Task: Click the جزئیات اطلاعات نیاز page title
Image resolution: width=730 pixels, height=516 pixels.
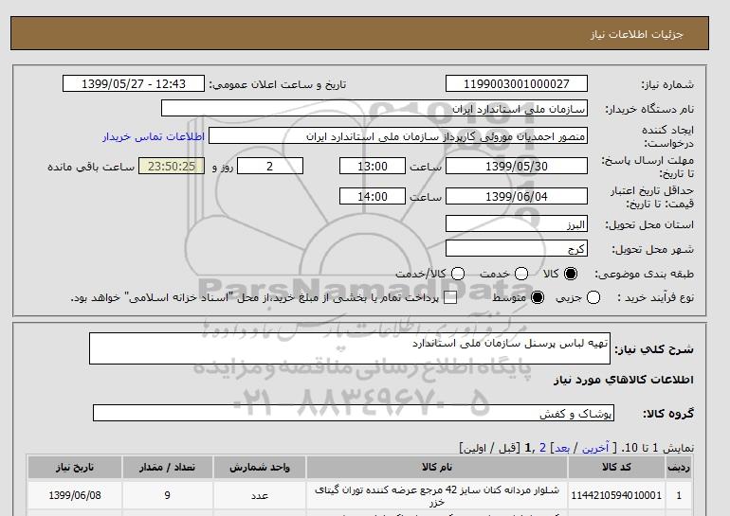Action: [636, 34]
